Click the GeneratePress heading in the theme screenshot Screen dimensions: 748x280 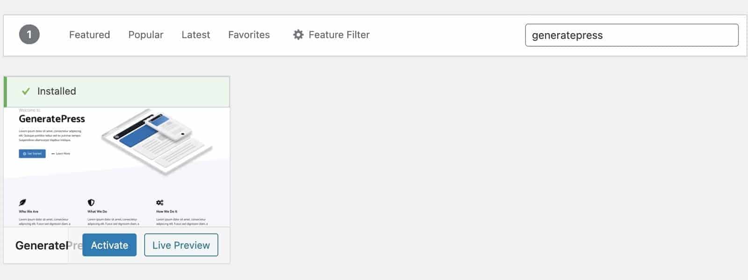(x=52, y=119)
